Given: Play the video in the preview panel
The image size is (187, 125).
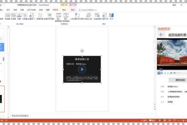Looking at the screenshot, I should (x=159, y=73).
